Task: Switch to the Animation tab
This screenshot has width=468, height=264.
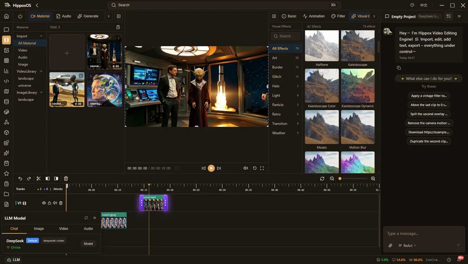Action: tap(314, 16)
